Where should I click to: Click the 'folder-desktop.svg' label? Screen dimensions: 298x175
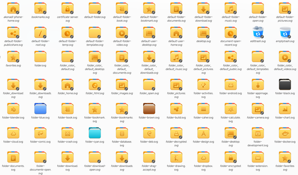231,143
